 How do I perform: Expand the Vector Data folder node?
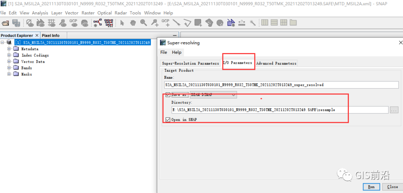point(9,62)
